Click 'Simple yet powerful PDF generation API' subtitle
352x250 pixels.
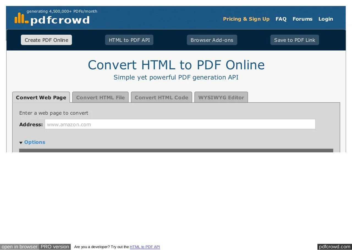pos(176,77)
